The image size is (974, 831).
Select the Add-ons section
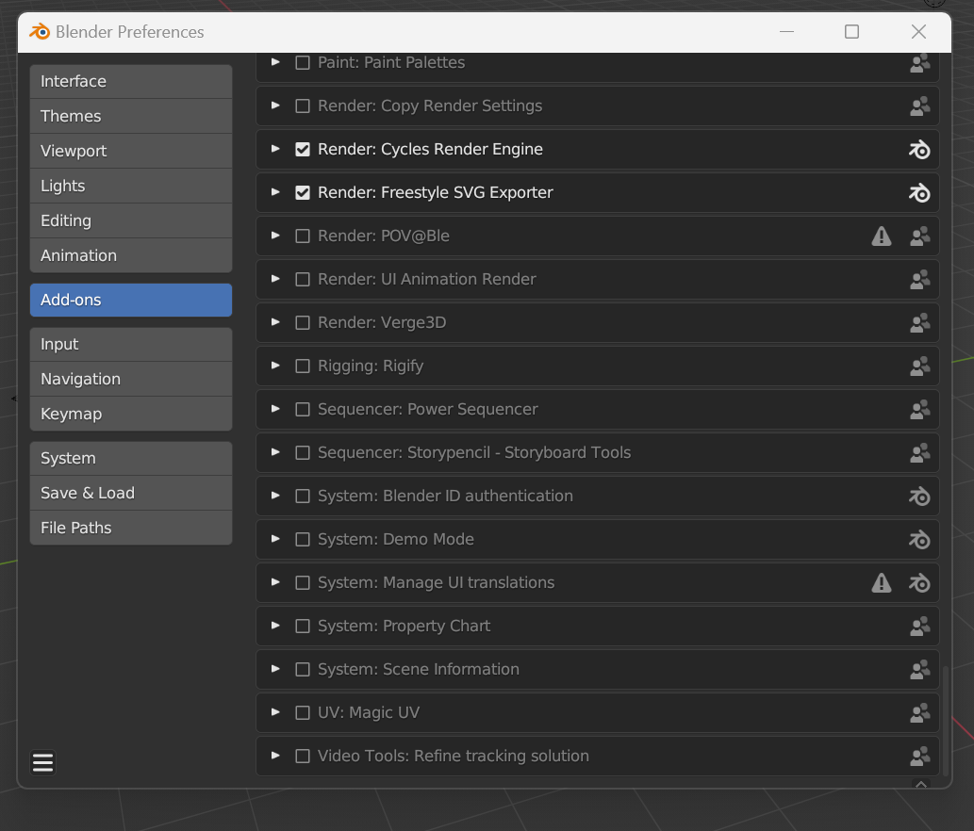point(131,300)
